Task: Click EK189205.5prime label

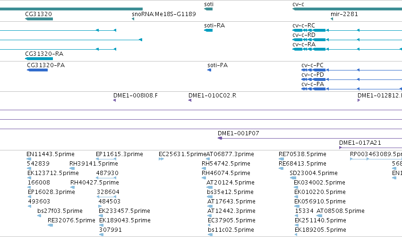Action: click(x=320, y=230)
